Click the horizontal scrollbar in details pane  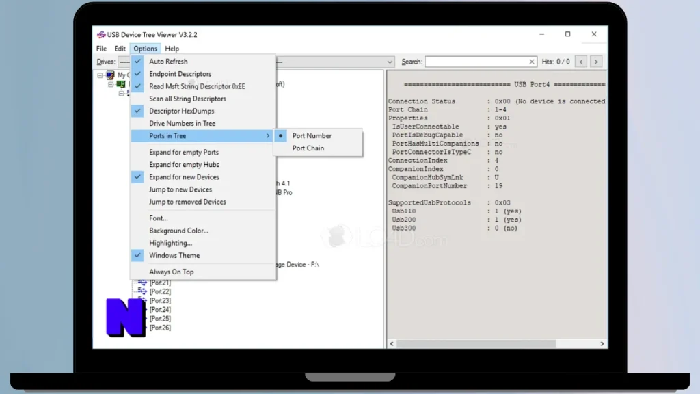click(x=476, y=344)
